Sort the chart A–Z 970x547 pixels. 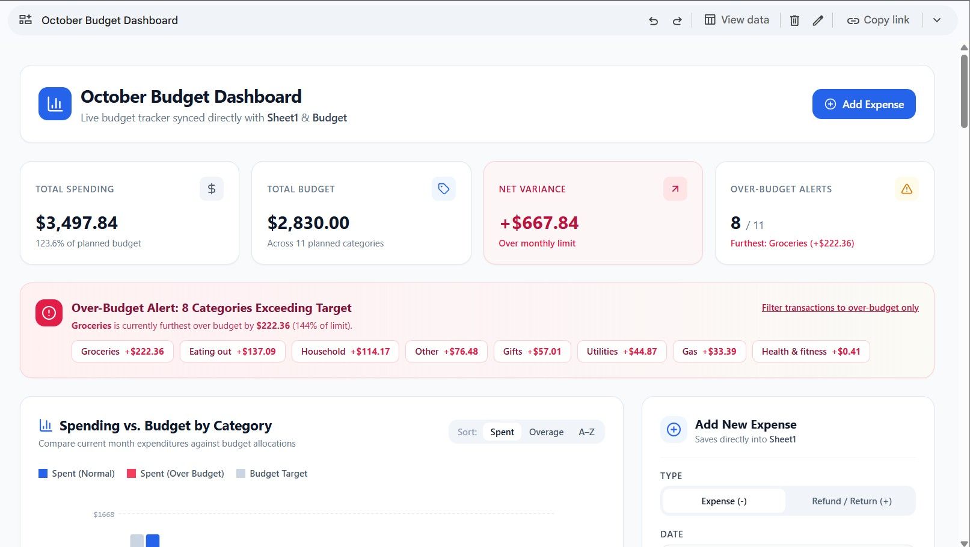[x=586, y=432]
